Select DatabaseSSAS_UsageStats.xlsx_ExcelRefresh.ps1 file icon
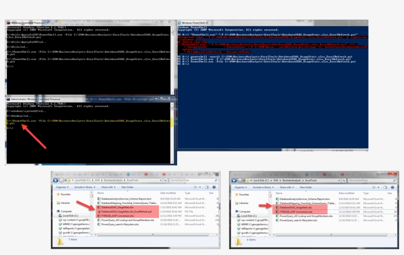Viewport: 404px width, 255px height. [x=99, y=212]
